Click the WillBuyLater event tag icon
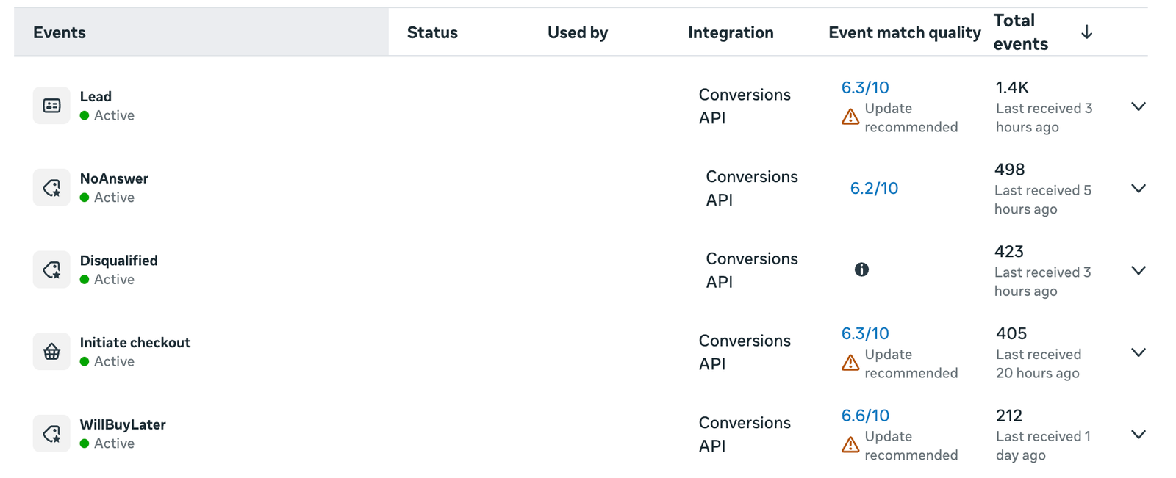1176x478 pixels. (x=51, y=434)
